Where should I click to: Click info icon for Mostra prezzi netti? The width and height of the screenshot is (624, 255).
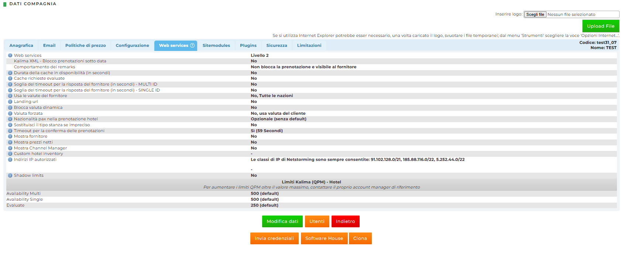[x=10, y=142]
